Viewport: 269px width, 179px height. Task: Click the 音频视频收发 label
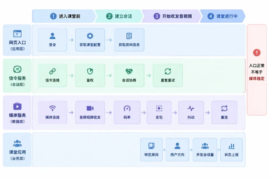pyautogui.click(x=90, y=117)
